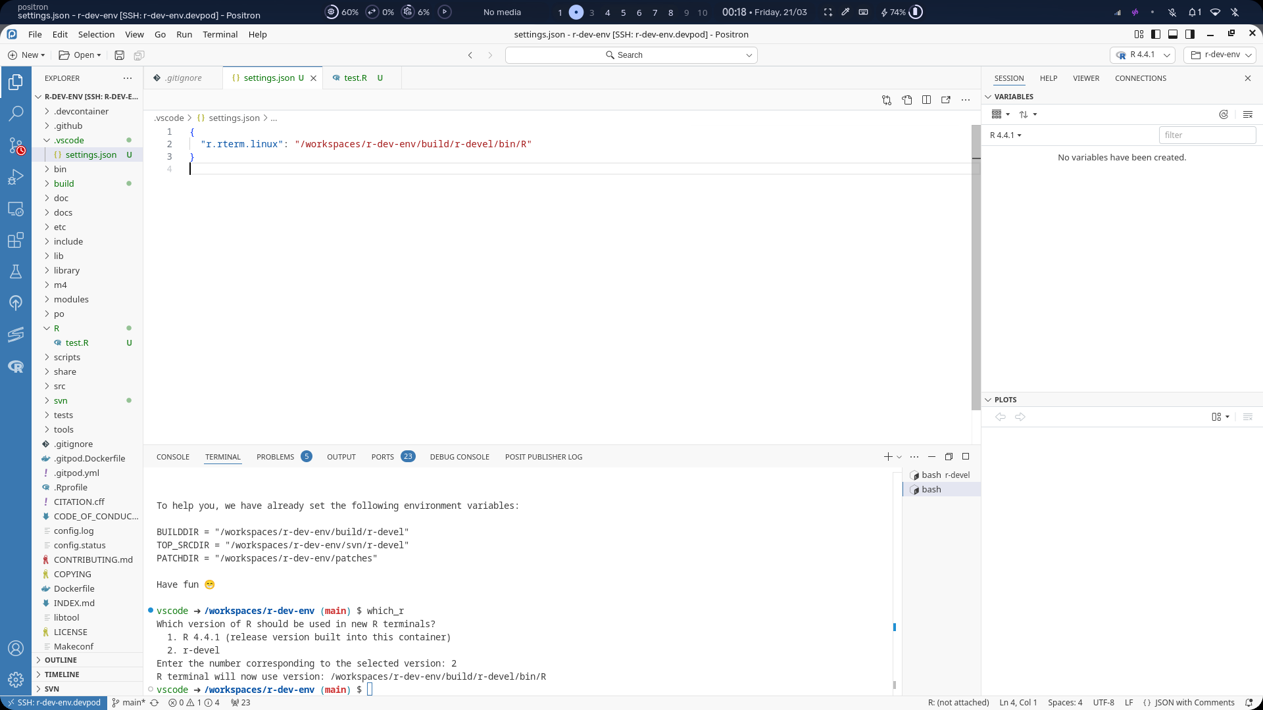Click the SSH: r-dev-env.devpod remote indicator
Viewport: 1263px width, 710px height.
click(x=54, y=703)
